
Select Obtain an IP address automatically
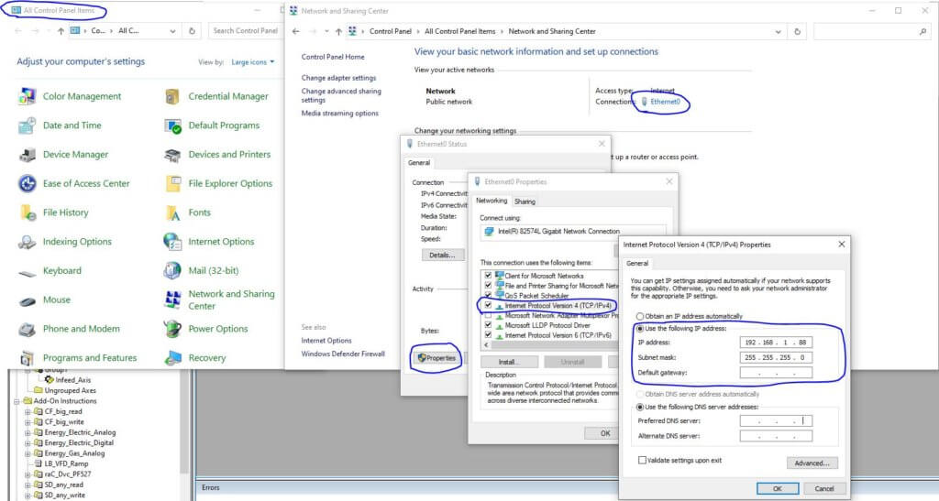(x=641, y=316)
